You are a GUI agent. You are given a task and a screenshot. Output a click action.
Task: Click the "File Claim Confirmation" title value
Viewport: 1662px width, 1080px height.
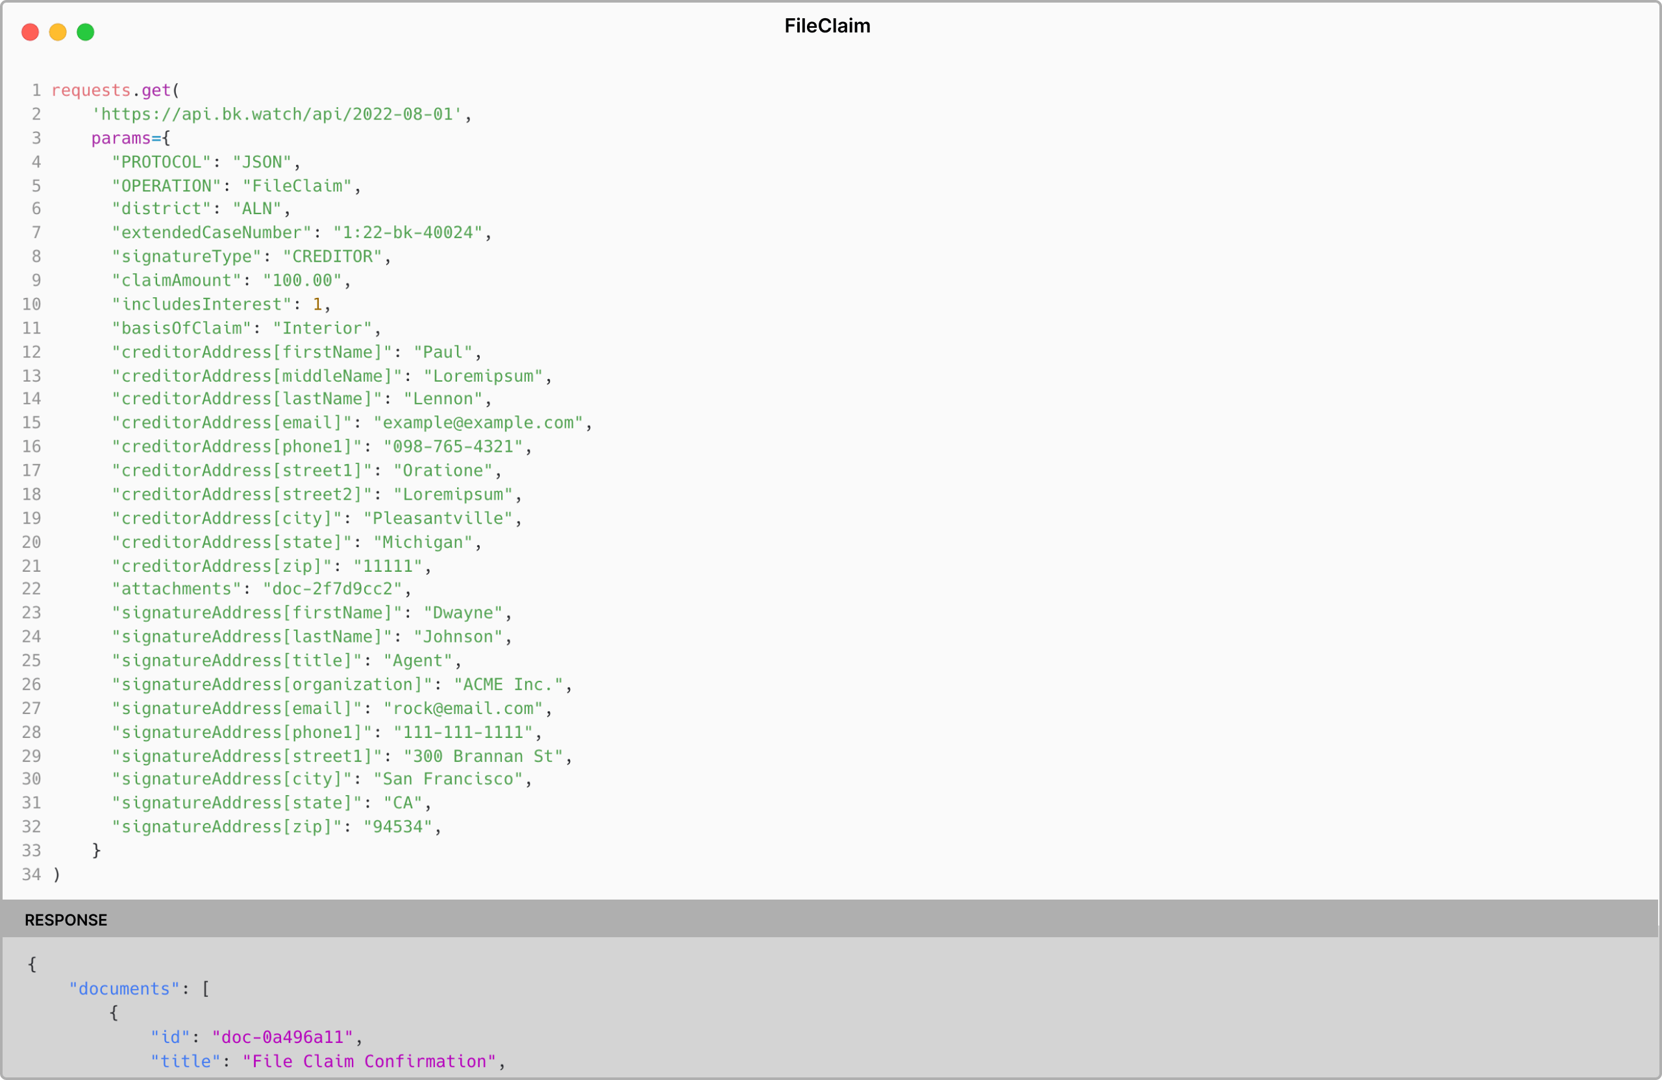pyautogui.click(x=369, y=1062)
